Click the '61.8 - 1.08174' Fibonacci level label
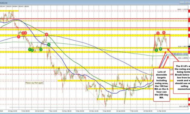This screenshot has height=114, width=190. point(183,46)
